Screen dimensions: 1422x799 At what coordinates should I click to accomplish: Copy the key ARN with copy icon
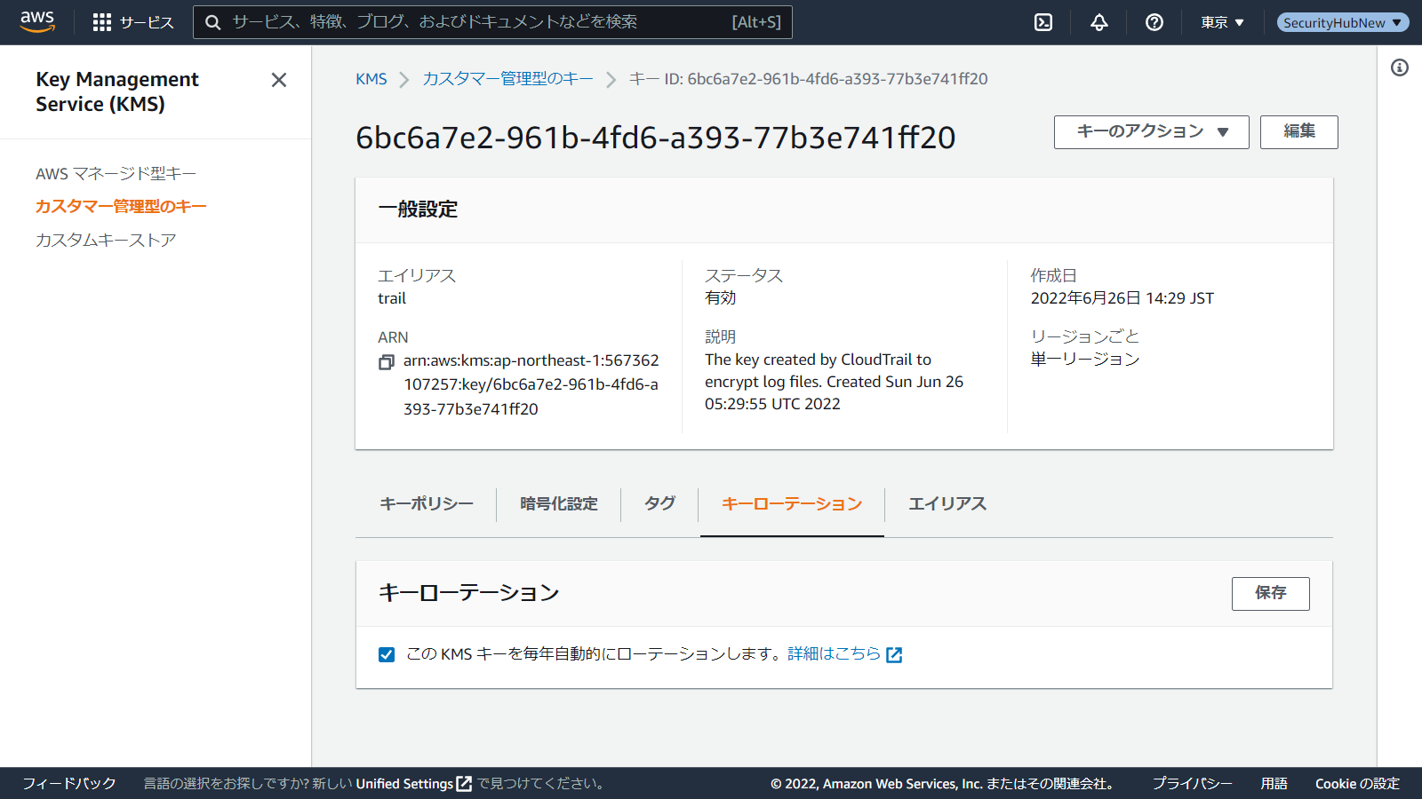[x=387, y=362]
